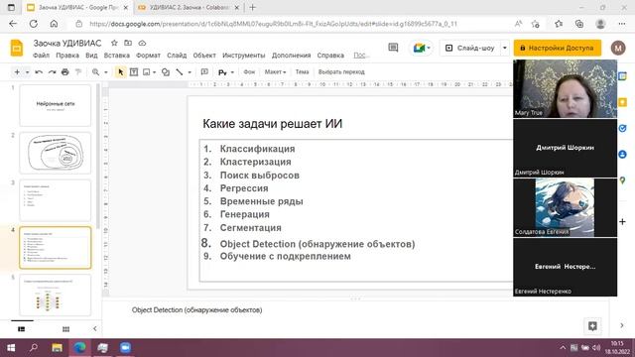The image size is (635, 357).
Task: Click the Explore button at bottom right
Action: [592, 326]
